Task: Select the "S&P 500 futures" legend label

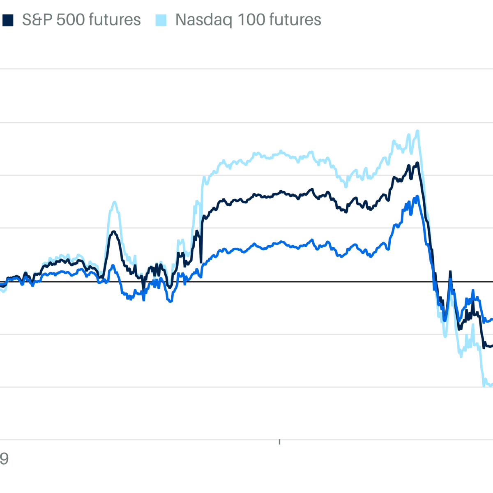Action: click(x=81, y=20)
